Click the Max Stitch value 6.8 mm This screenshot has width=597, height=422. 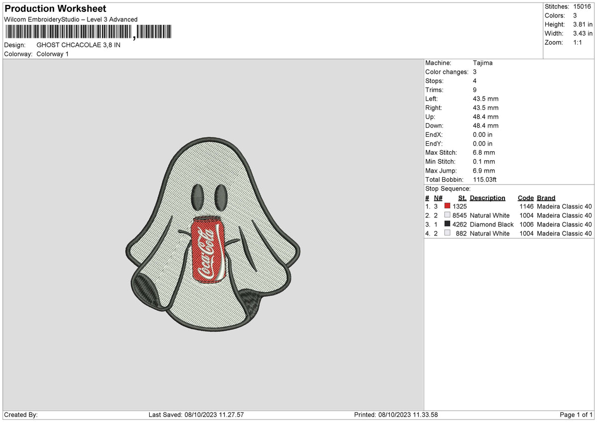(484, 153)
